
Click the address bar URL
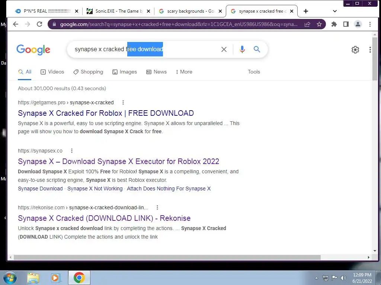pyautogui.click(x=179, y=24)
